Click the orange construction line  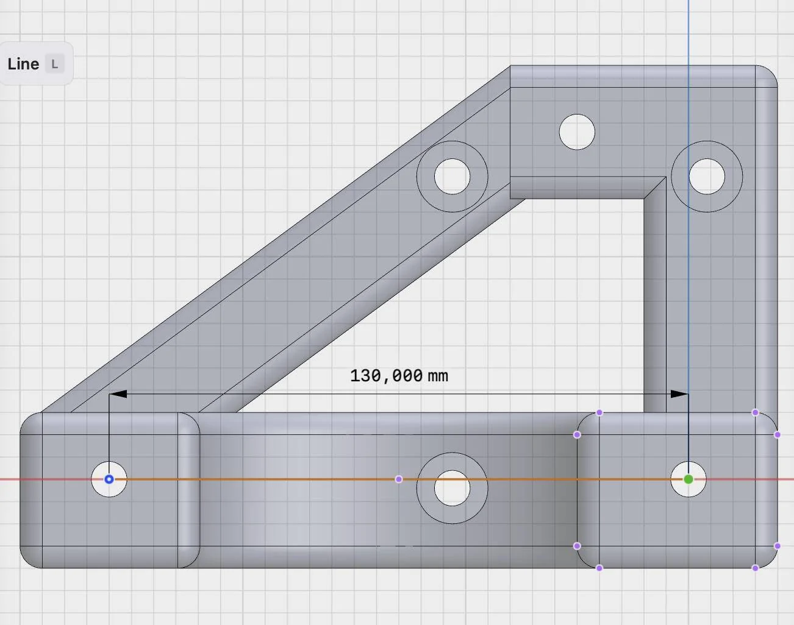pos(274,479)
